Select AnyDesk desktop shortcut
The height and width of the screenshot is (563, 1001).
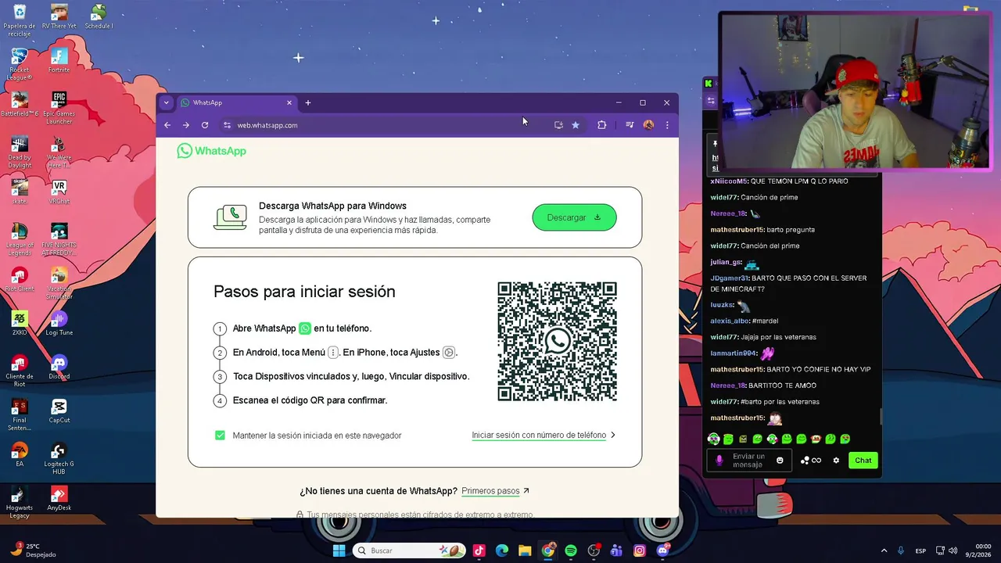coord(59,499)
